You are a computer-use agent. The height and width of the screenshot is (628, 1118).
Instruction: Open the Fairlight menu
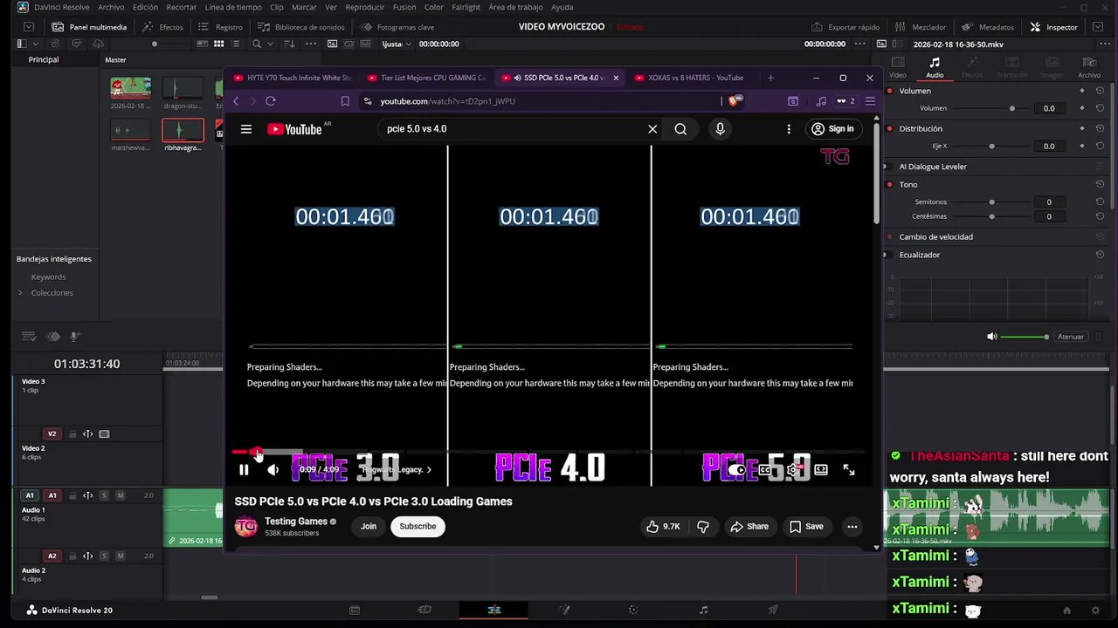[x=466, y=7]
